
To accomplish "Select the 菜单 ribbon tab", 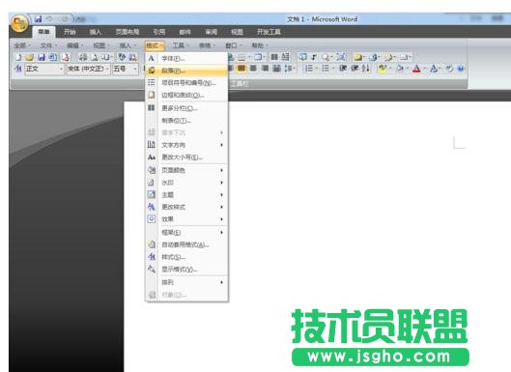I will (43, 32).
